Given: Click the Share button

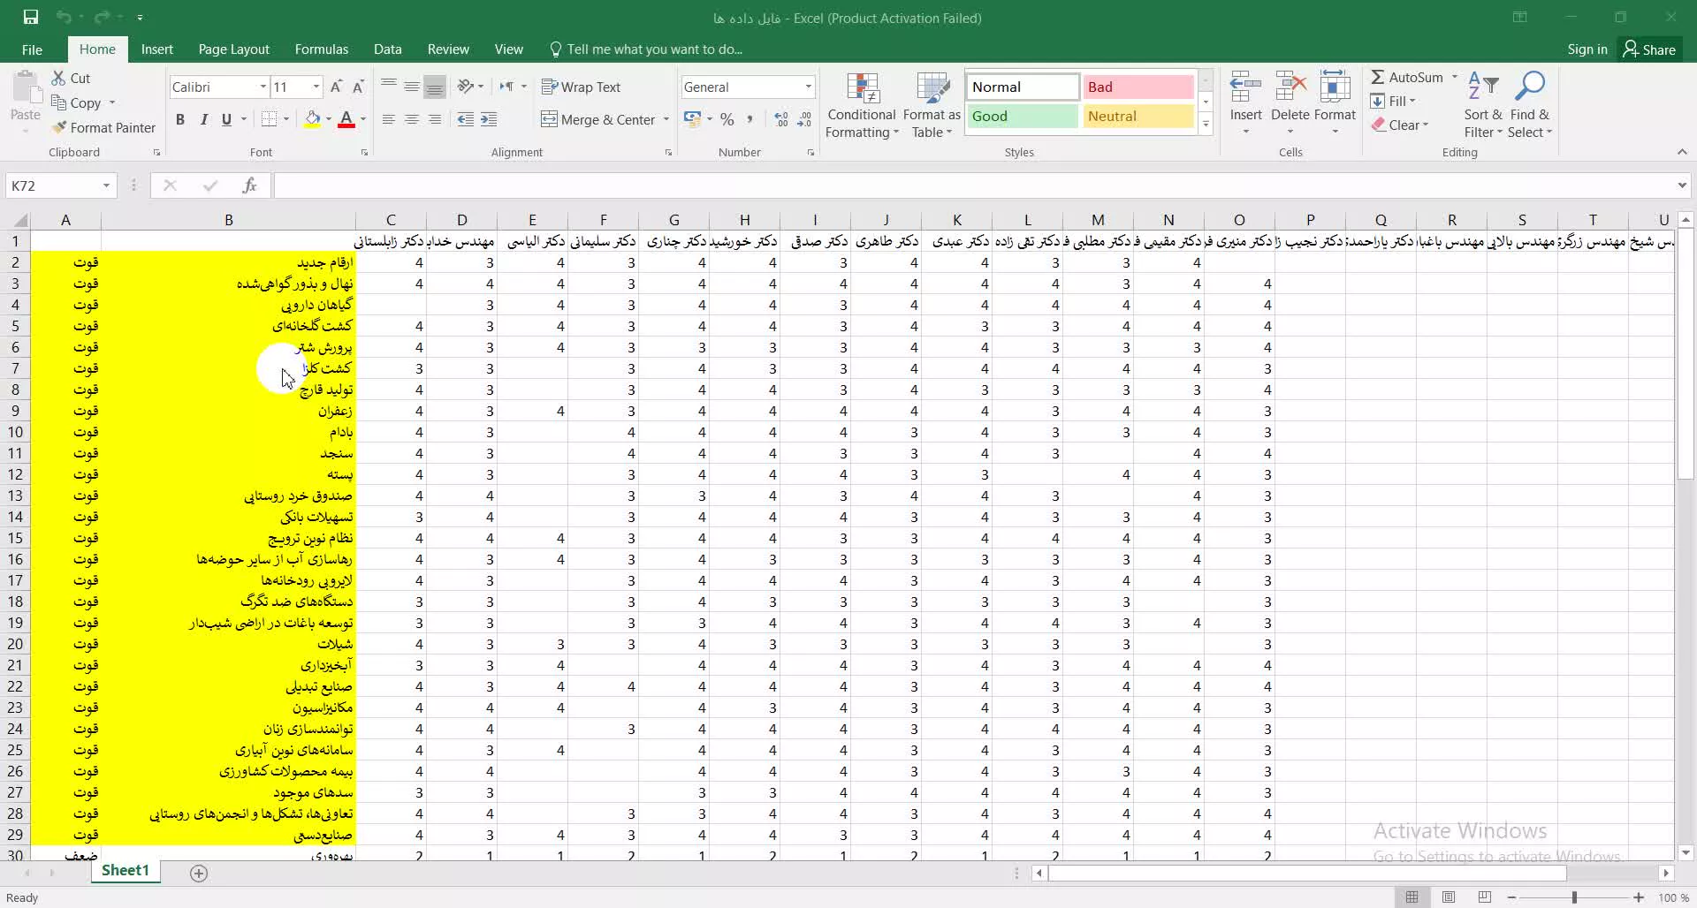Looking at the screenshot, I should pos(1649,49).
